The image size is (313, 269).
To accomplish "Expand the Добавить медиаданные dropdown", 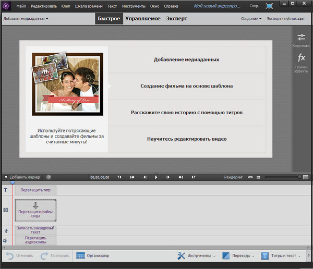I will pos(26,19).
